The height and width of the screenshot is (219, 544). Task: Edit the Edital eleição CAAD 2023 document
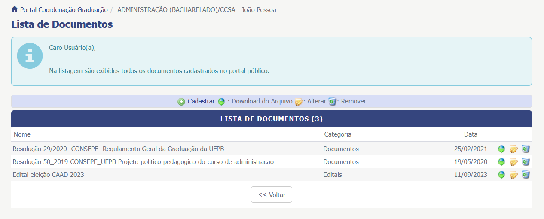pos(513,175)
